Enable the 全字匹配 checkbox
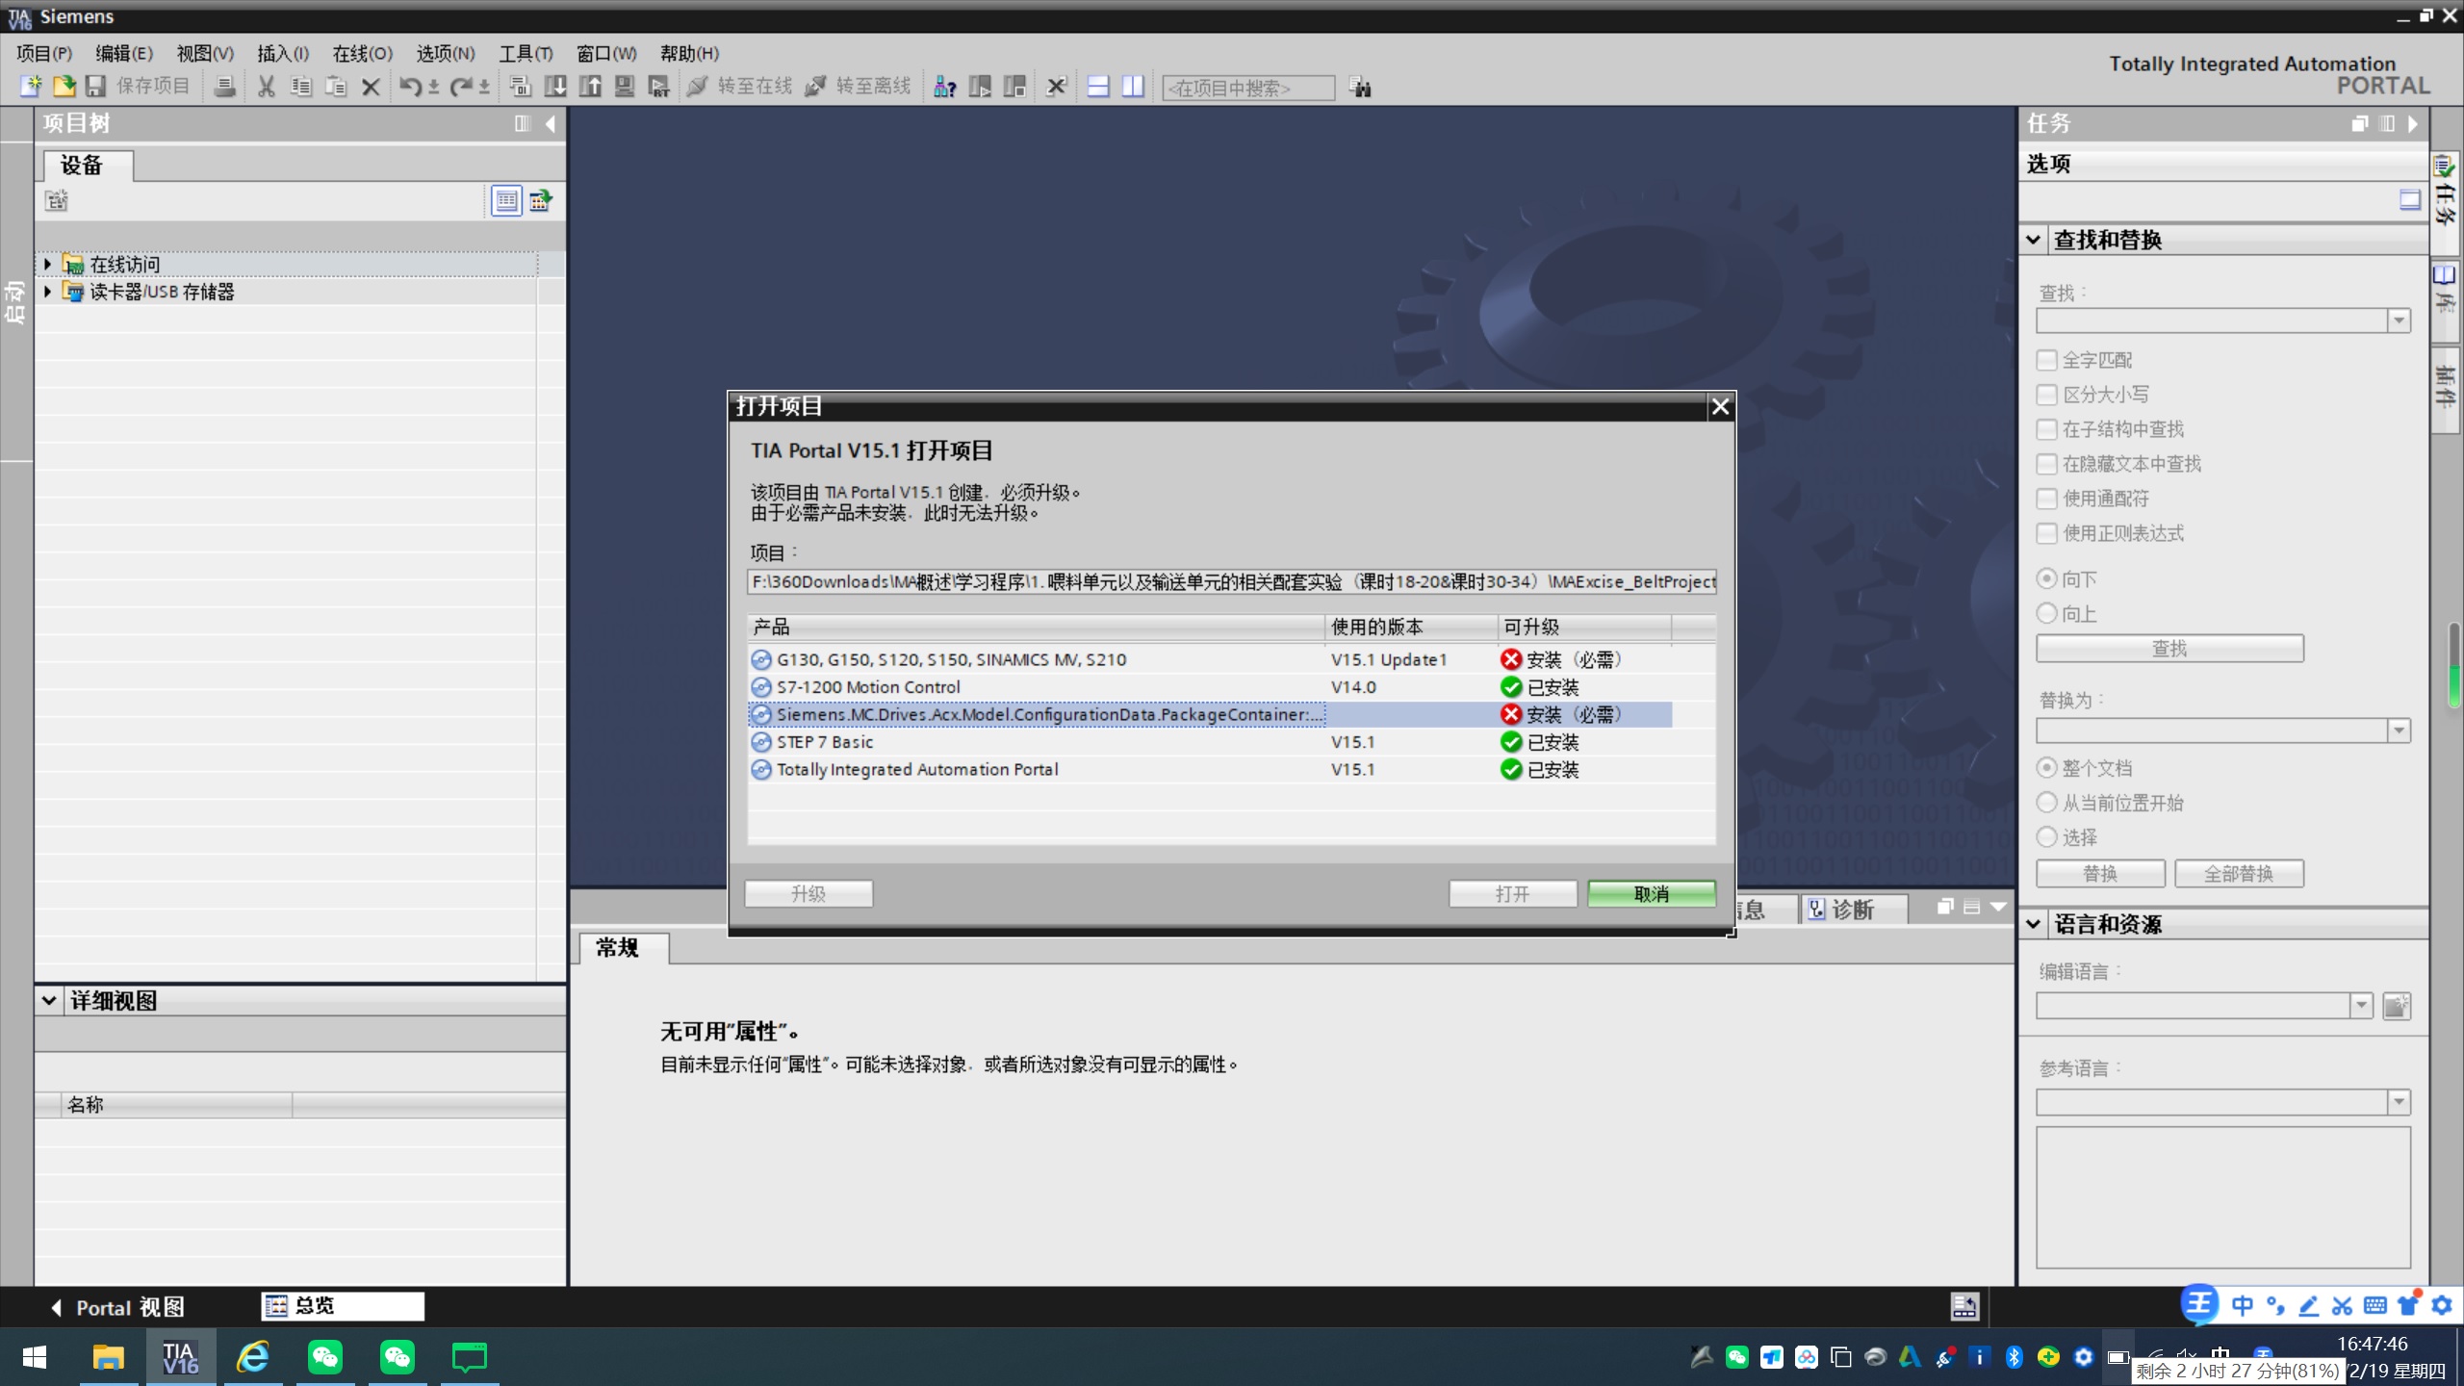2464x1386 pixels. [2047, 360]
